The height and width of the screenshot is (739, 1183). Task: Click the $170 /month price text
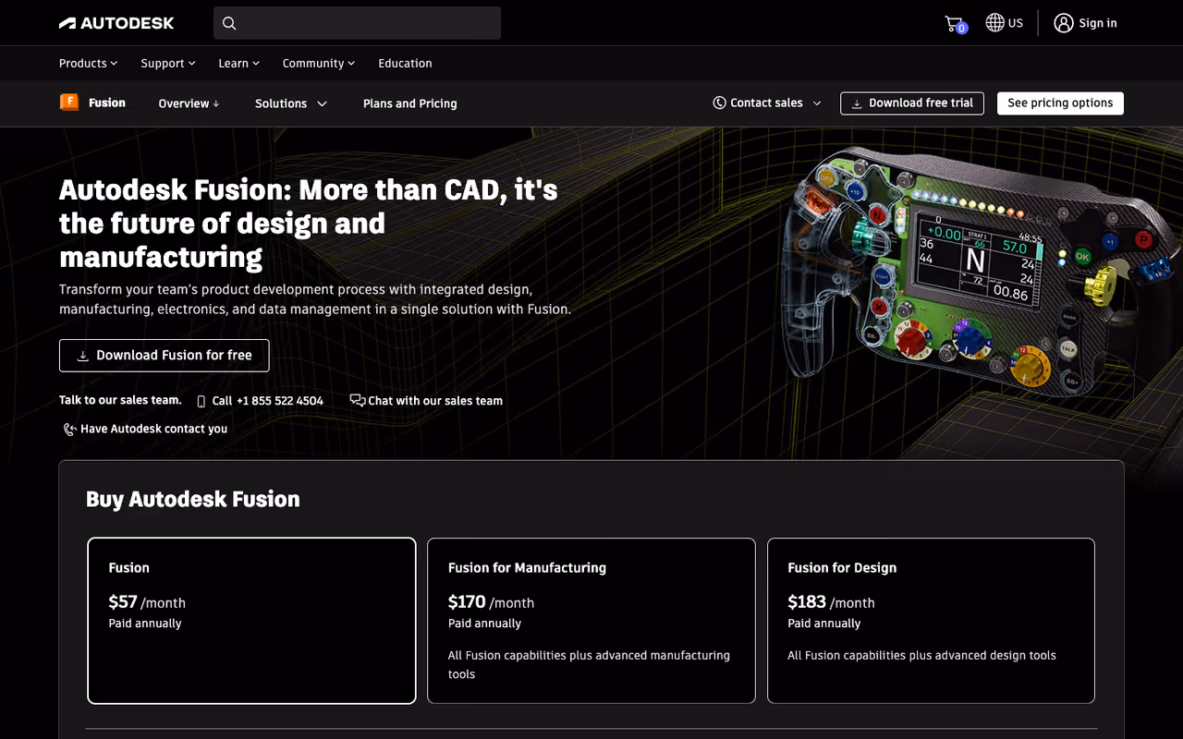pos(491,602)
